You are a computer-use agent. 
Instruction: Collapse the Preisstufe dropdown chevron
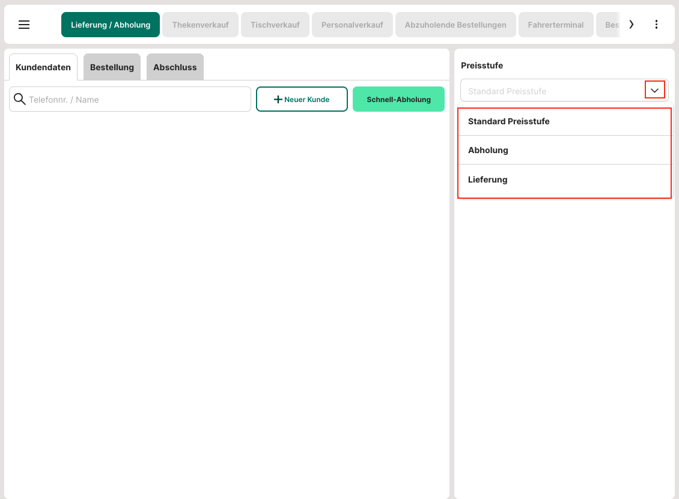click(x=654, y=90)
